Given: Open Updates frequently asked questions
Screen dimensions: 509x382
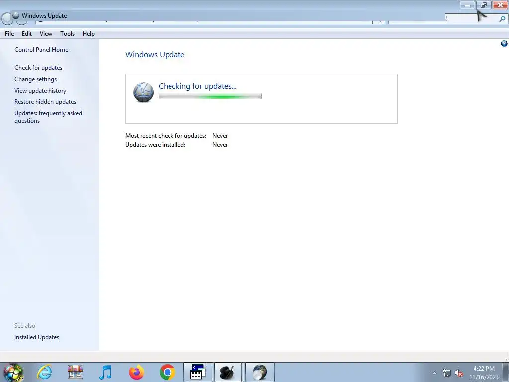Looking at the screenshot, I should [48, 117].
